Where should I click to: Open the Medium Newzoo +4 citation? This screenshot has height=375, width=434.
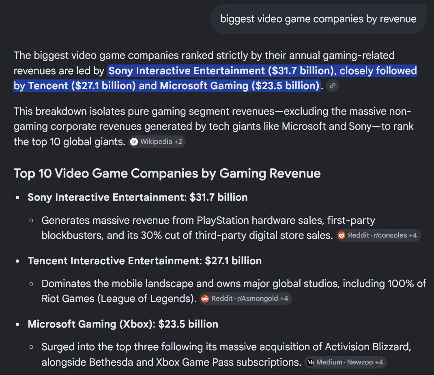pyautogui.click(x=346, y=362)
